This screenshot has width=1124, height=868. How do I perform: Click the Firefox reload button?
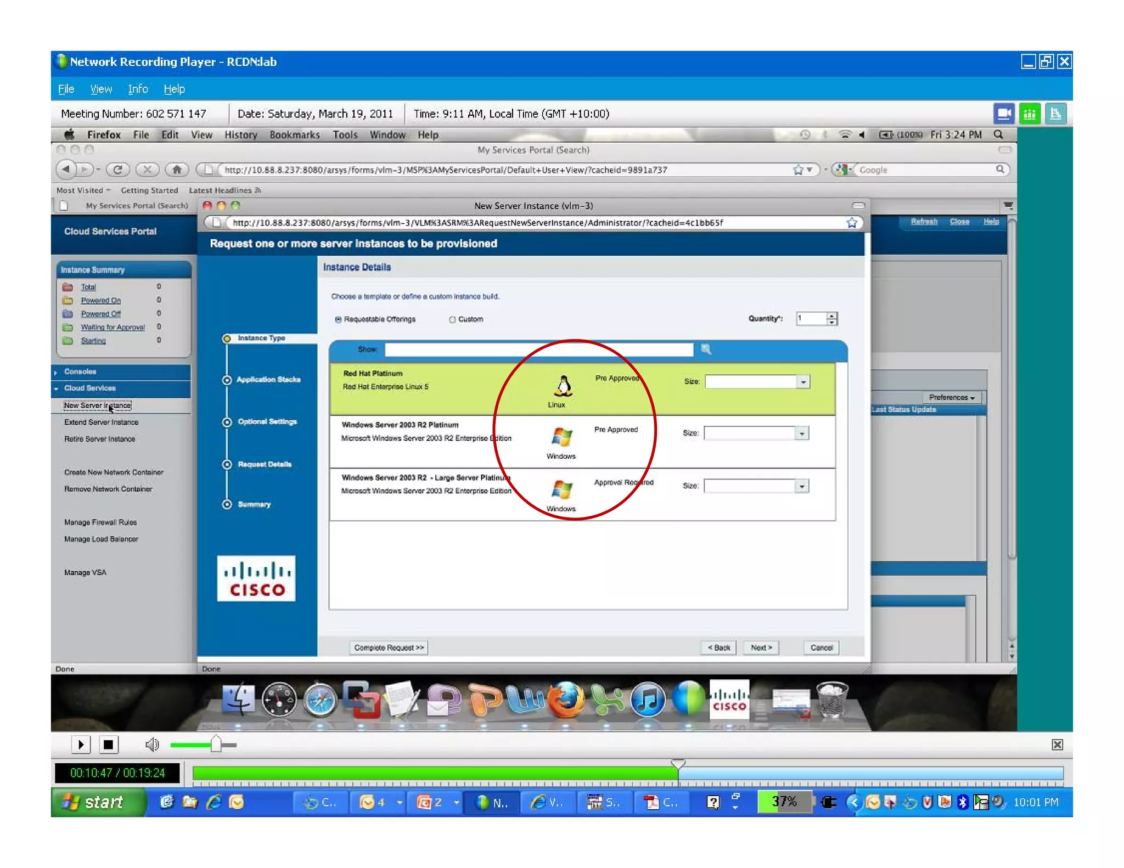click(117, 170)
